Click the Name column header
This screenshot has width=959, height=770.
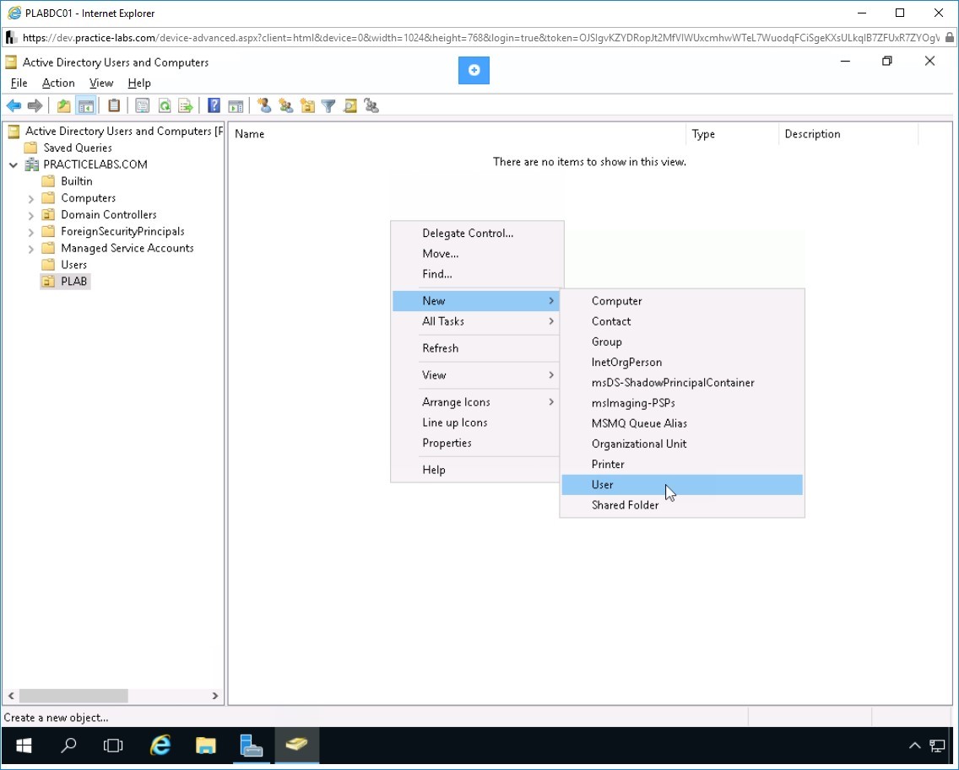click(x=458, y=134)
